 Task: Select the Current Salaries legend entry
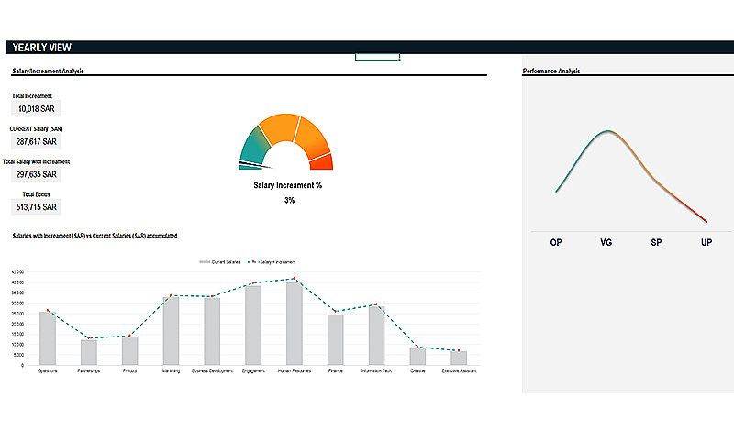220,262
